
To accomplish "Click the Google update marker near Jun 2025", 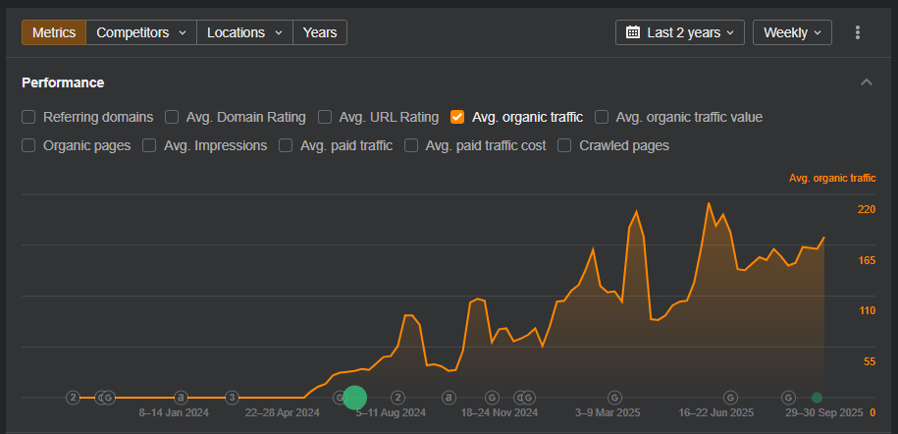I will coord(730,398).
